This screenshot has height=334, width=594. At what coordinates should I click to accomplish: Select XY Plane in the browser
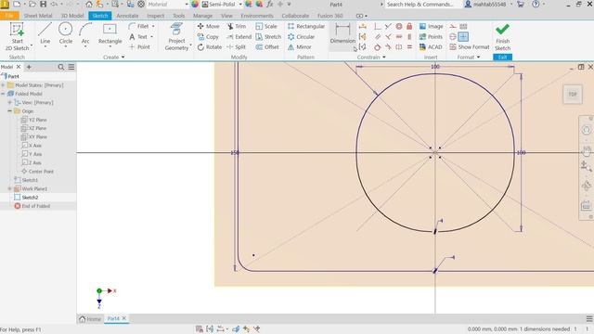37,136
